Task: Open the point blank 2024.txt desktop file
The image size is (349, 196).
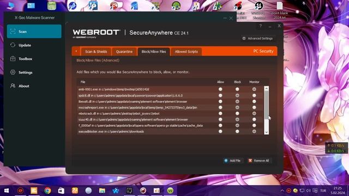Action: pyautogui.click(x=280, y=10)
